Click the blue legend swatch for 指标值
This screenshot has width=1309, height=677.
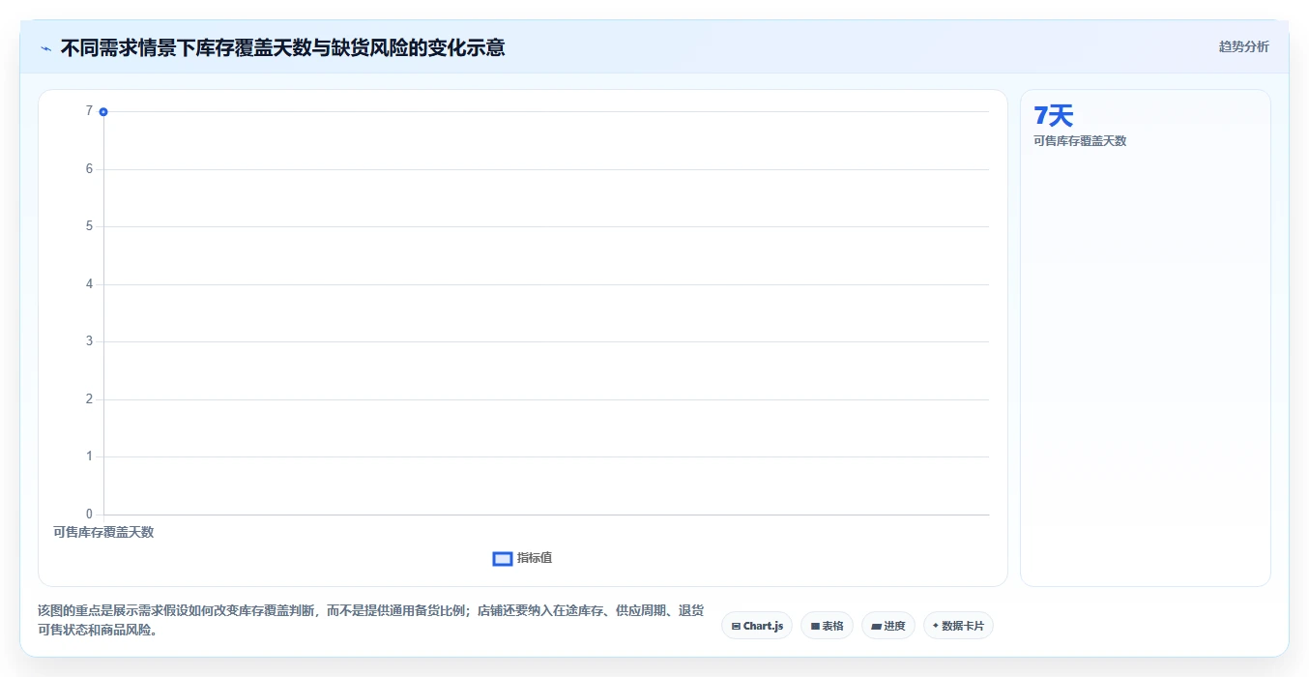click(x=503, y=558)
